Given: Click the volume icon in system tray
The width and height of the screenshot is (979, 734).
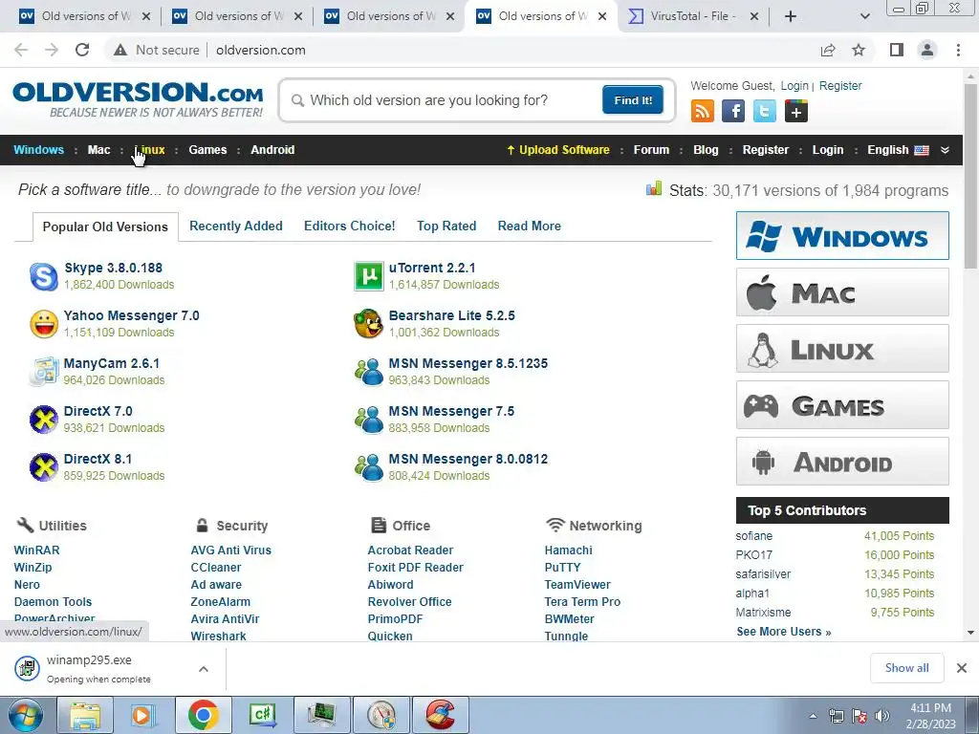Looking at the screenshot, I should [x=882, y=716].
